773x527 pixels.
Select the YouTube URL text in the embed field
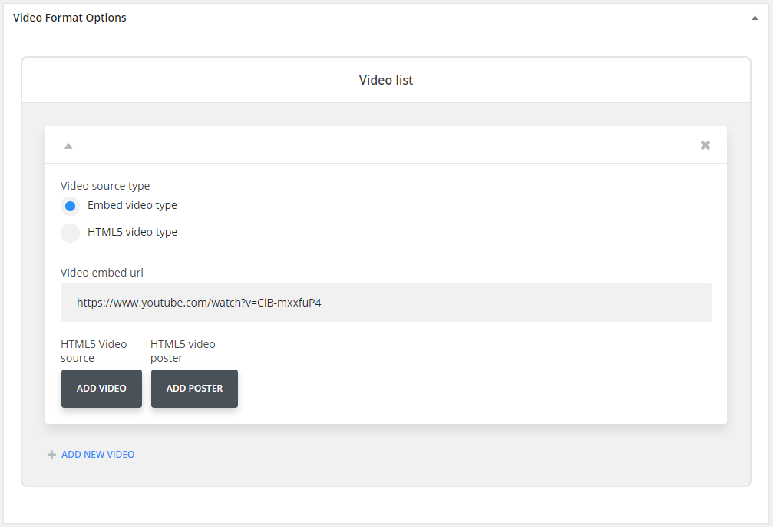click(x=198, y=303)
